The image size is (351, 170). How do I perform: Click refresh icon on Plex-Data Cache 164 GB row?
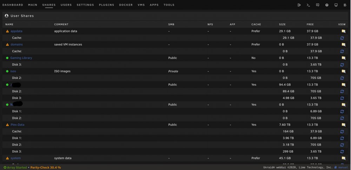coord(342,131)
